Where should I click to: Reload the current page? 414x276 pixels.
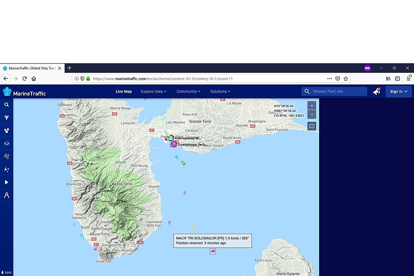click(x=25, y=79)
